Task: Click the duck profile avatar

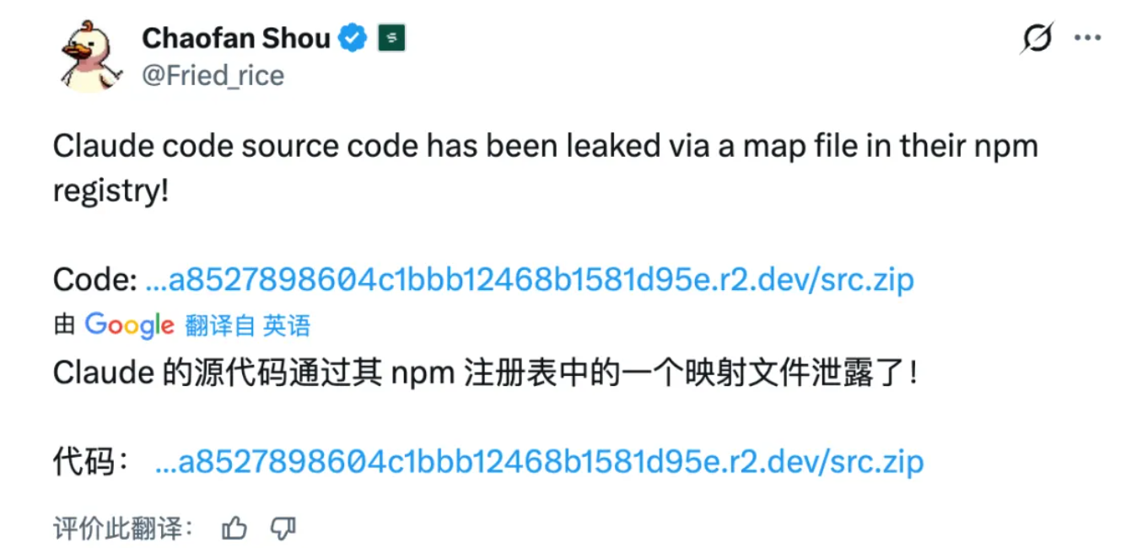Action: (x=89, y=55)
